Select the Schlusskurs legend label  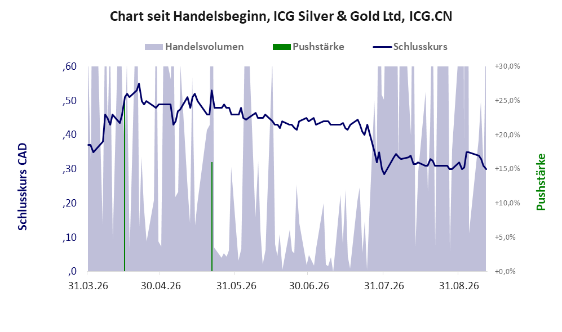click(x=420, y=47)
